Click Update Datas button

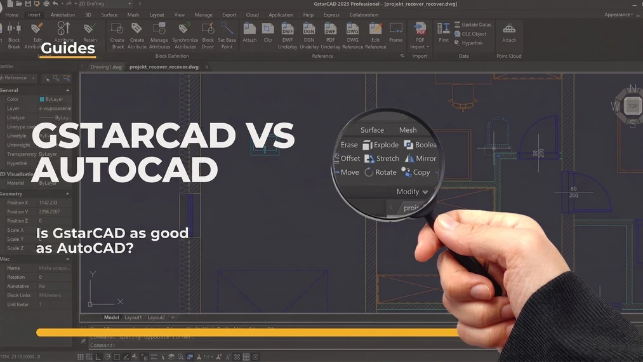[x=473, y=25]
